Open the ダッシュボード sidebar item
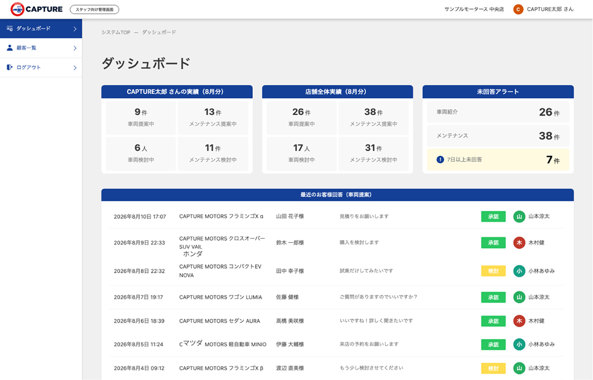This screenshot has width=593, height=380. coord(41,28)
